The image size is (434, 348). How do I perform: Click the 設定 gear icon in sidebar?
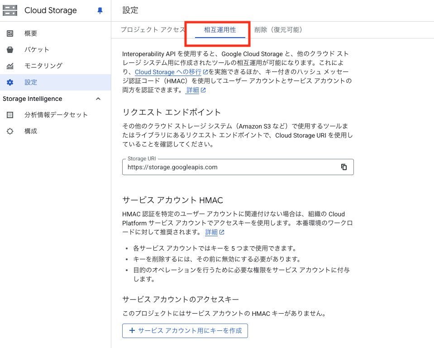tap(10, 82)
